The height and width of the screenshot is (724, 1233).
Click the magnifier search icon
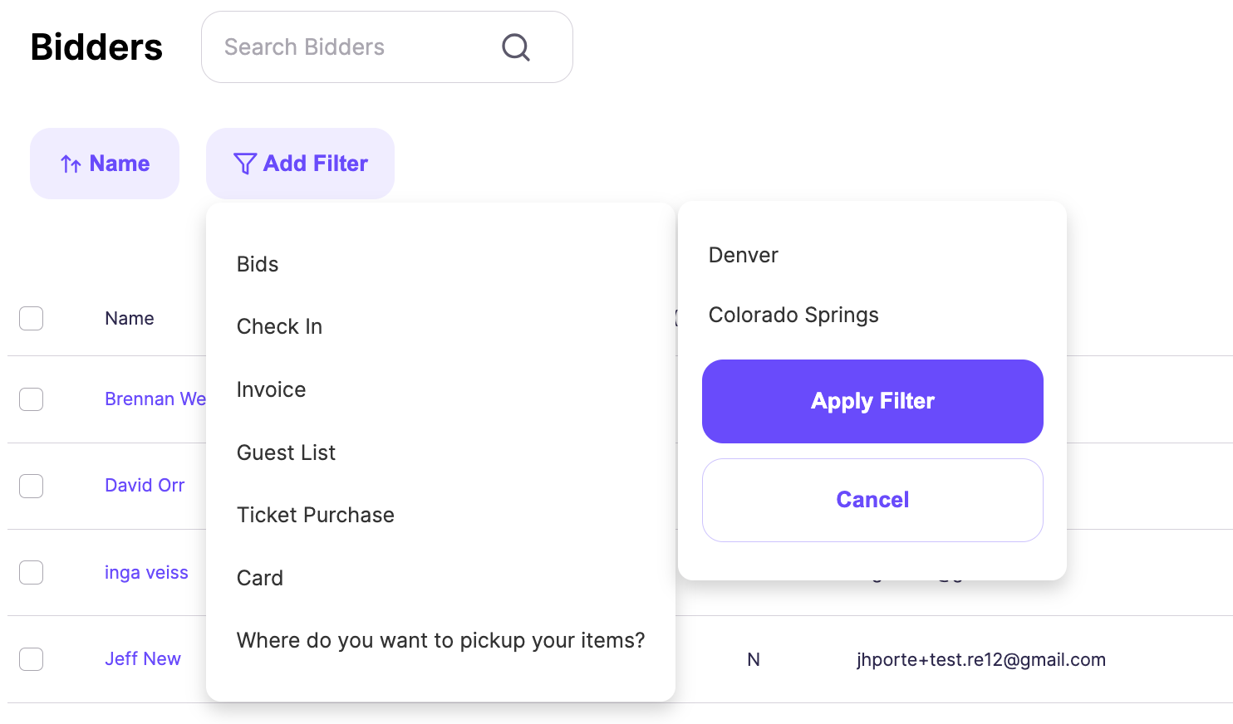tap(516, 47)
